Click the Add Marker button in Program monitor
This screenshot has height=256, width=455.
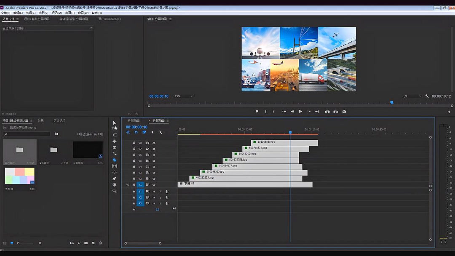click(257, 112)
